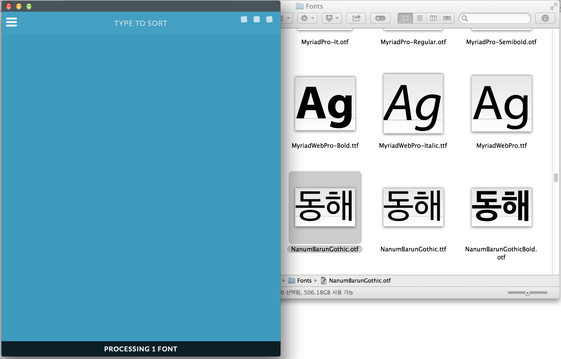The width and height of the screenshot is (561, 359).
Task: Click the PROCESSING 1 FONT status bar
Action: (x=141, y=349)
